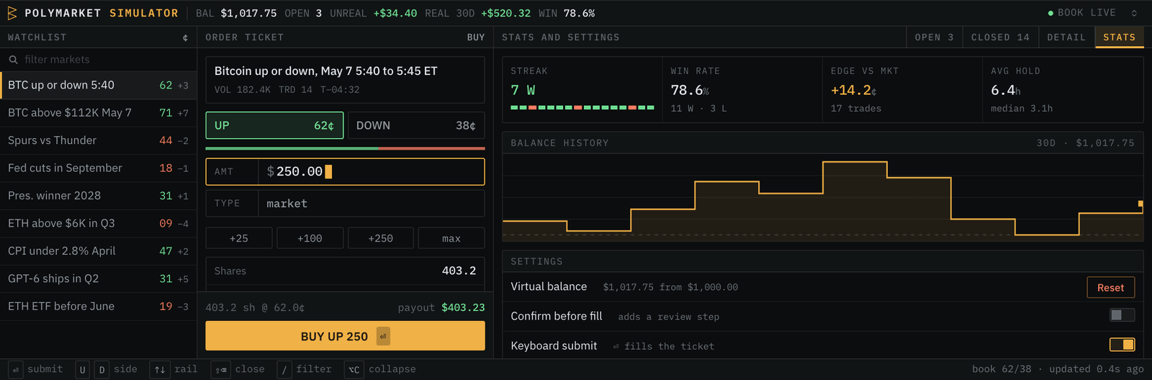Add +25 to the amount
This screenshot has width=1152, height=380.
click(239, 238)
